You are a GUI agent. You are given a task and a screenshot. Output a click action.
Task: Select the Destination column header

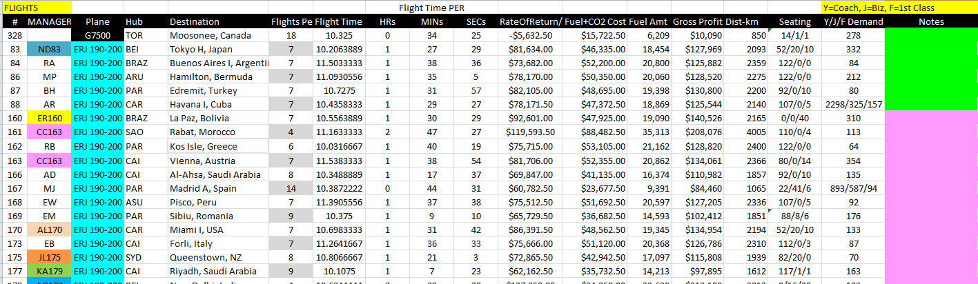tap(194, 22)
